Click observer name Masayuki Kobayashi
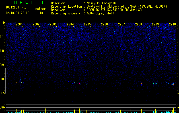Image resolution: width=179 pixels, height=113 pixels. [x=102, y=3]
